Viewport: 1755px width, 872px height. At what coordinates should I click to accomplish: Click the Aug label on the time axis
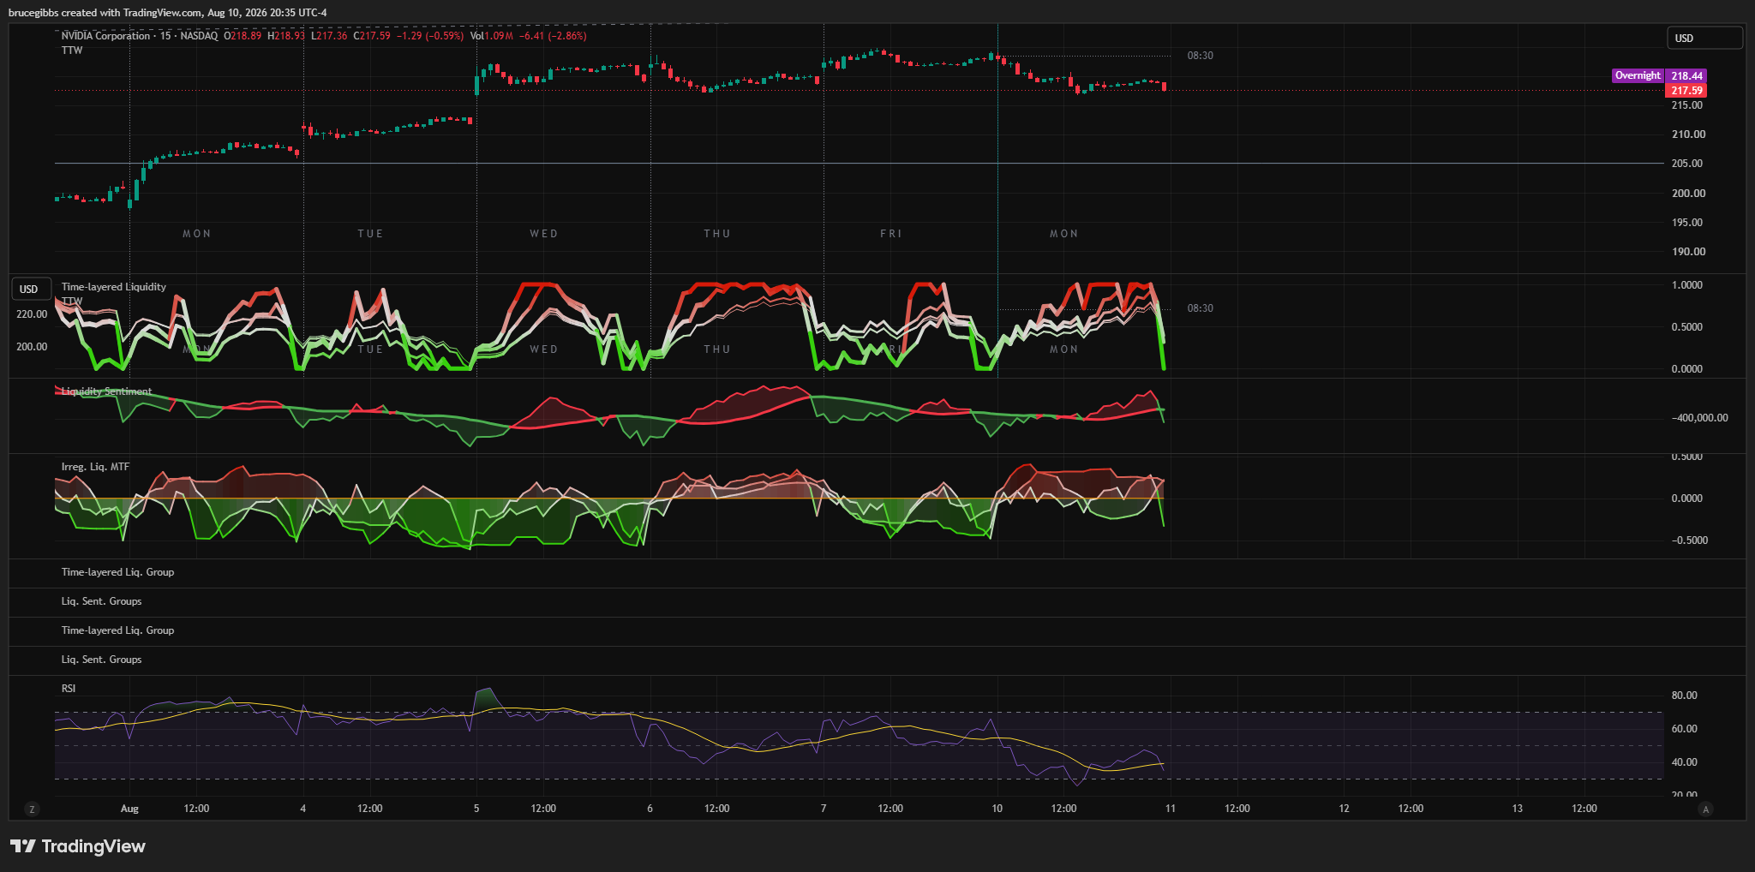[x=129, y=809]
